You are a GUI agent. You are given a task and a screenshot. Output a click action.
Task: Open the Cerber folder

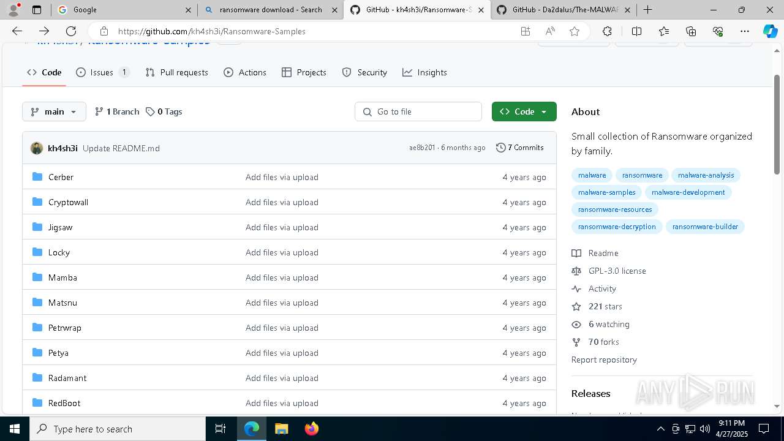(61, 177)
